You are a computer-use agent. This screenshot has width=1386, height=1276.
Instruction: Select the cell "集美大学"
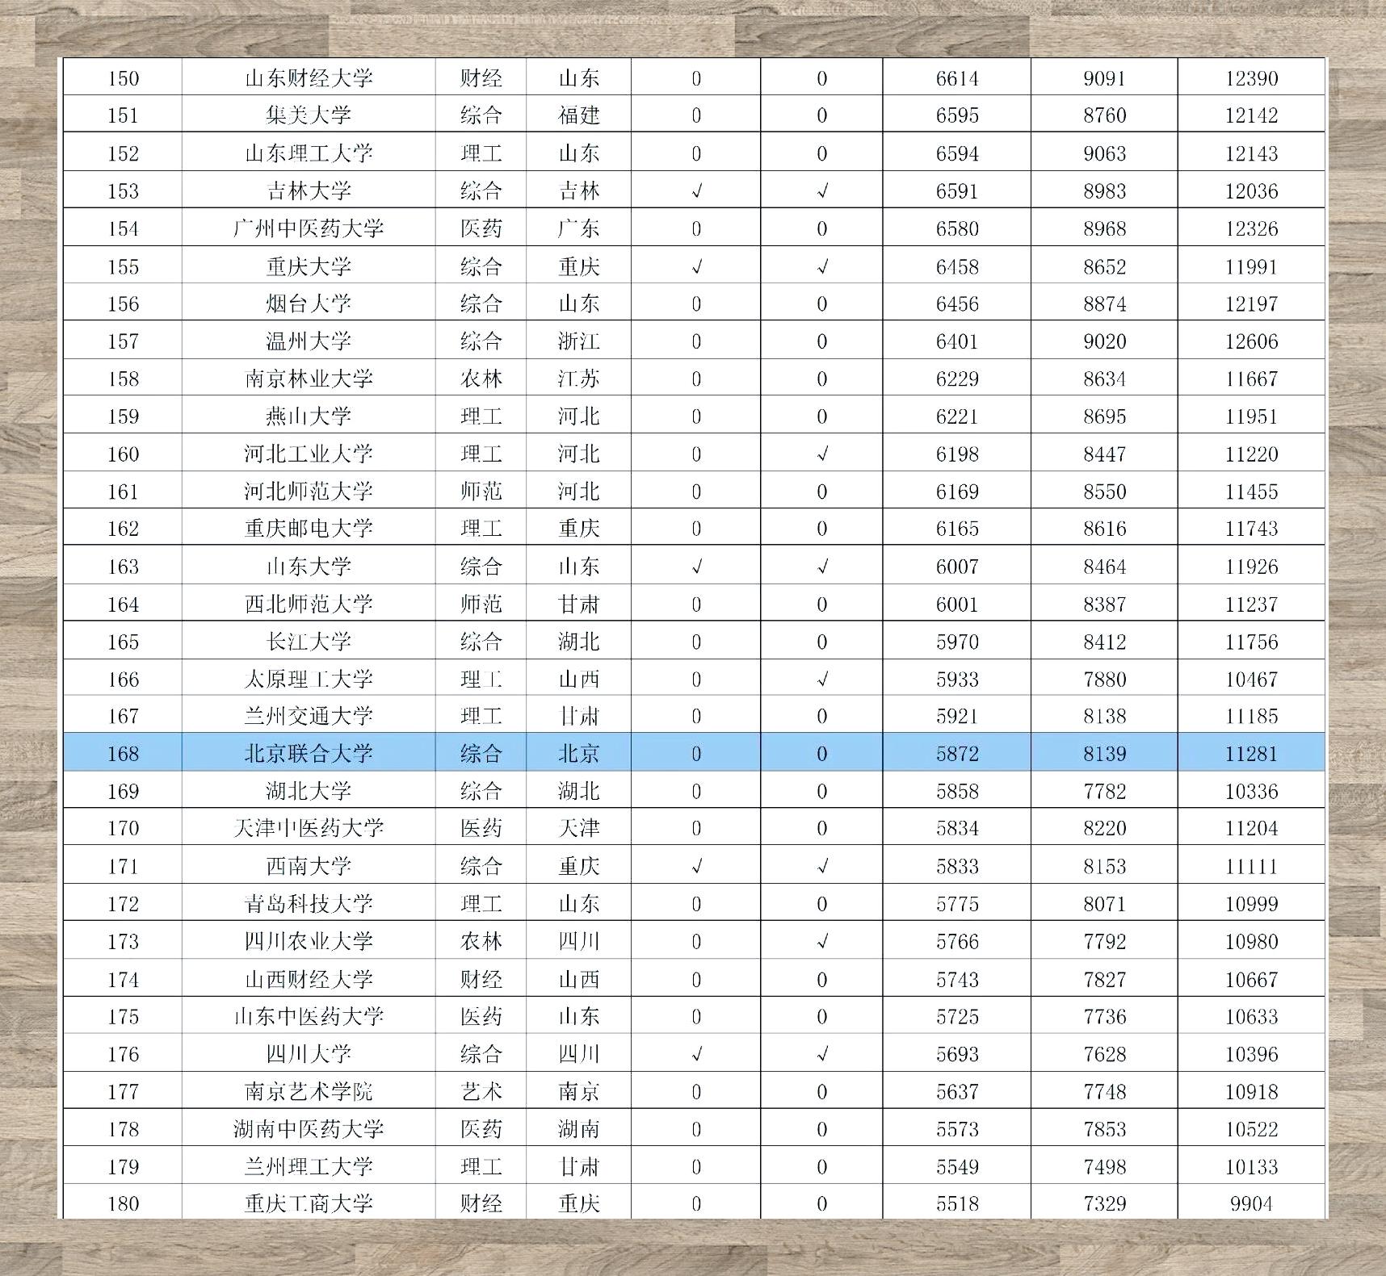pos(309,115)
